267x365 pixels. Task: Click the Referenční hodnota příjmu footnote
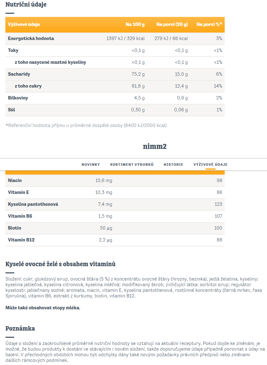86,125
